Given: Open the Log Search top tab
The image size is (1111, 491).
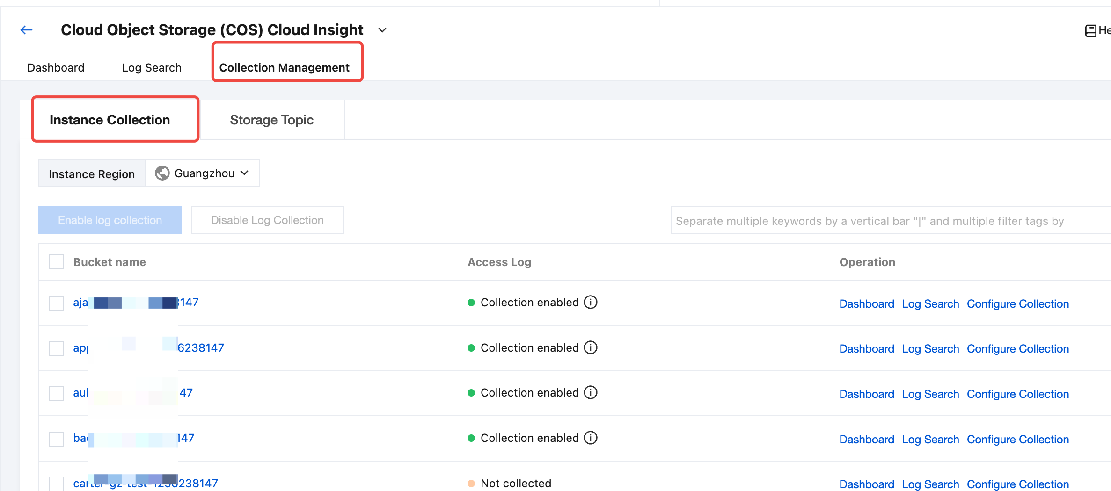Looking at the screenshot, I should coord(152,68).
